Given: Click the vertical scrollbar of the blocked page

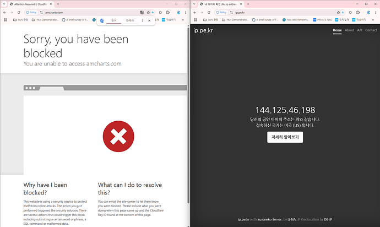Looking at the screenshot, I should point(188,114).
